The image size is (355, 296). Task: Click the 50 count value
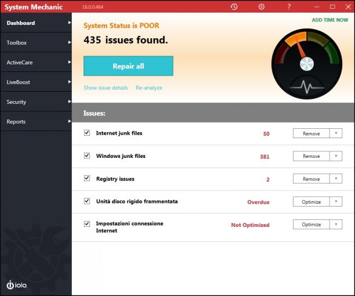point(266,133)
